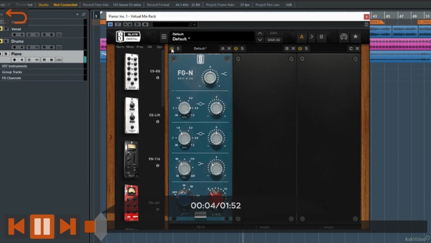
Task: Show lanes button on Piano track
Action: [59, 60]
